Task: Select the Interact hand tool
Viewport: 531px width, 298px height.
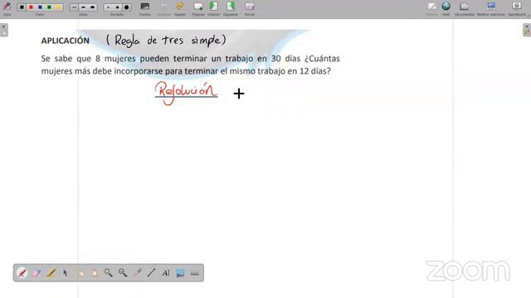Action: pos(80,273)
